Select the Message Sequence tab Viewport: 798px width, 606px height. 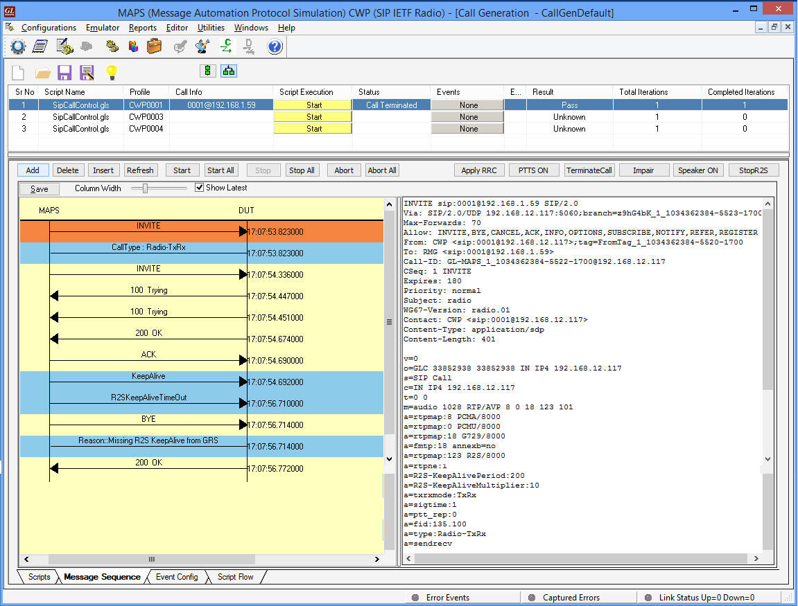point(102,577)
